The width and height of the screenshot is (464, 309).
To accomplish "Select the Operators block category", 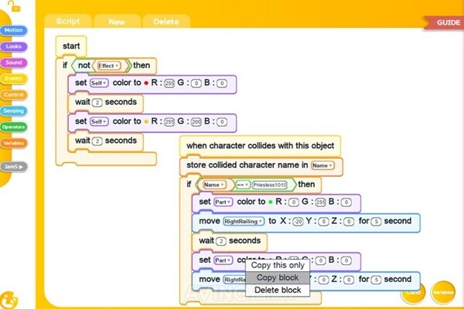I will (x=13, y=127).
